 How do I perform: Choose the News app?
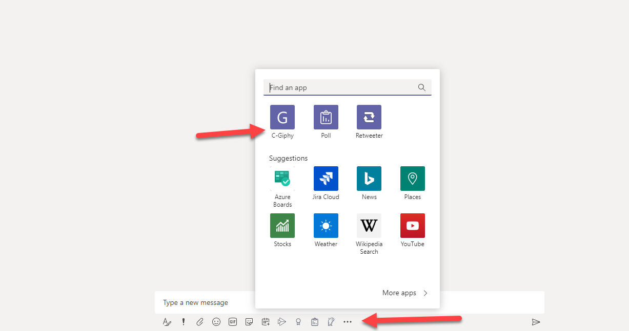(369, 179)
